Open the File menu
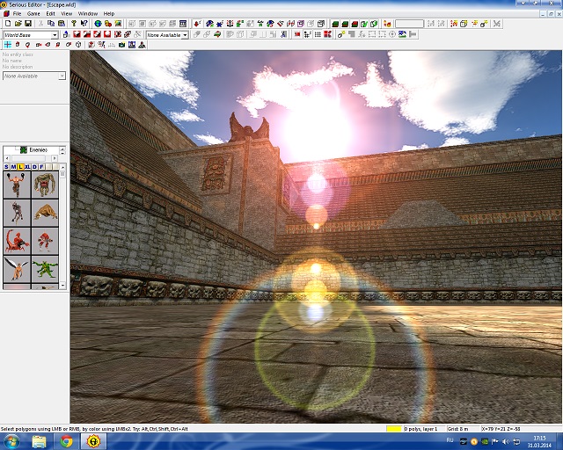Image resolution: width=563 pixels, height=450 pixels. (x=17, y=14)
